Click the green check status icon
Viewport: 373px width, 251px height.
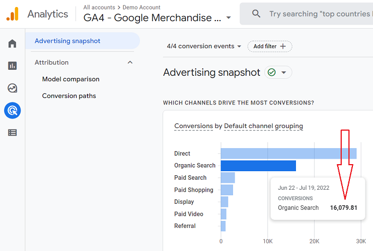[x=272, y=72]
